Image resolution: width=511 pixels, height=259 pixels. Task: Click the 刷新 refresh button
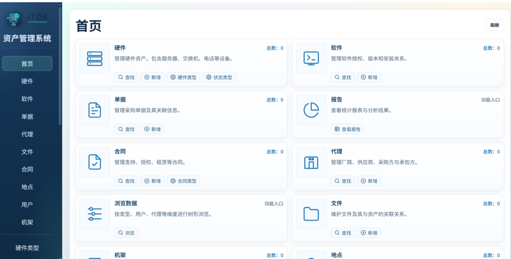tap(495, 25)
